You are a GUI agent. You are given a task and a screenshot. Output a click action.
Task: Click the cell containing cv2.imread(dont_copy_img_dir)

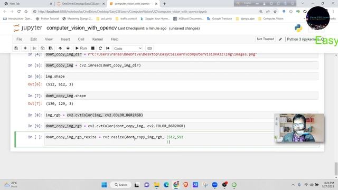point(181,65)
